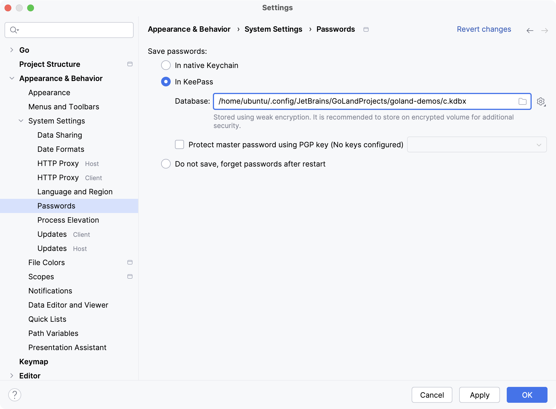This screenshot has height=409, width=556.
Task: Navigate forward using the right arrow icon
Action: [x=545, y=30]
